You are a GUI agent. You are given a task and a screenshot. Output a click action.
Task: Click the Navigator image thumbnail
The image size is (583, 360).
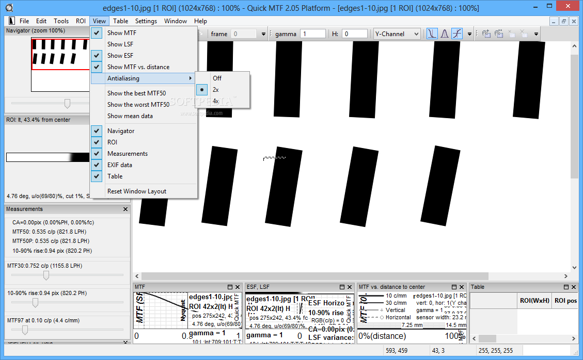coord(60,64)
